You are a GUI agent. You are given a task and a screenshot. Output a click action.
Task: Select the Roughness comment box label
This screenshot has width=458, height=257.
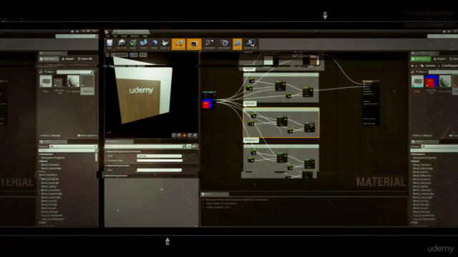[251, 140]
